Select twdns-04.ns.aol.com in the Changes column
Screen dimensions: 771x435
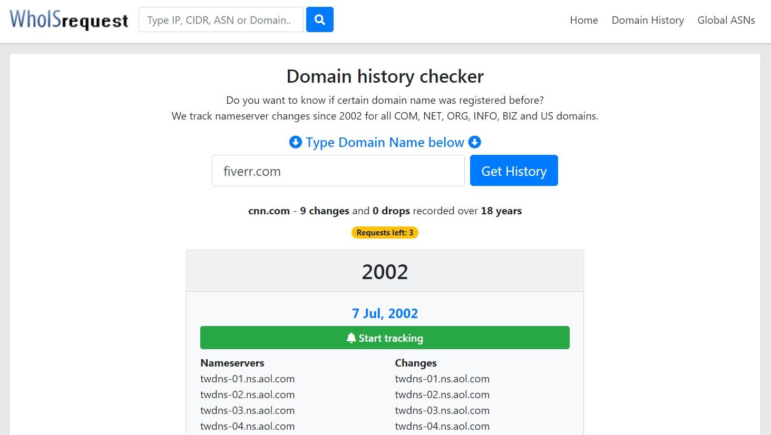point(442,426)
